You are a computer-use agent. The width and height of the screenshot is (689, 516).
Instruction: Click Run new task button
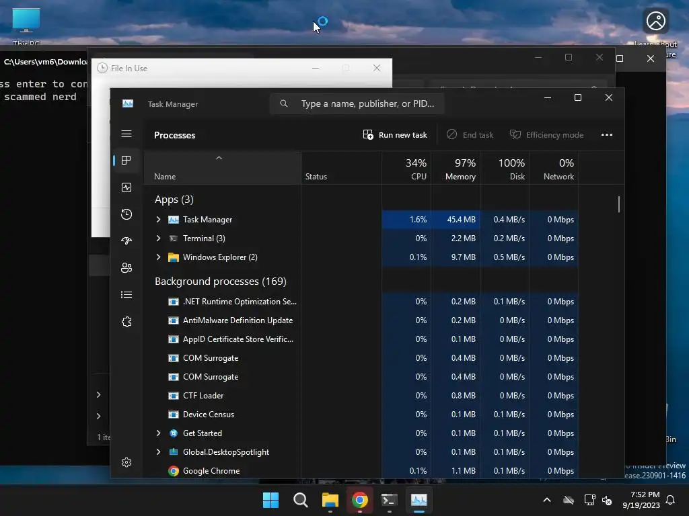[x=395, y=134]
